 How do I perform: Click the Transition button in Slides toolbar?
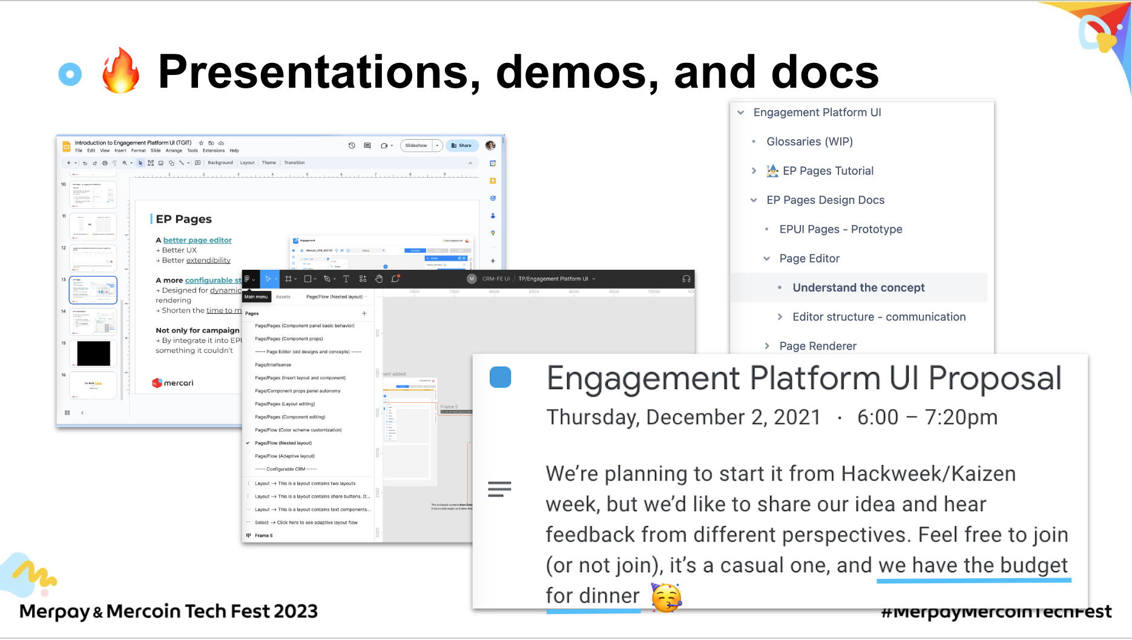tap(295, 163)
